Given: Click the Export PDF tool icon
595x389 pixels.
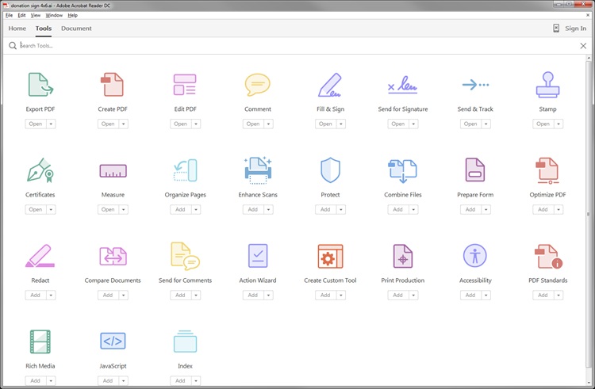Looking at the screenshot, I should click(x=40, y=85).
